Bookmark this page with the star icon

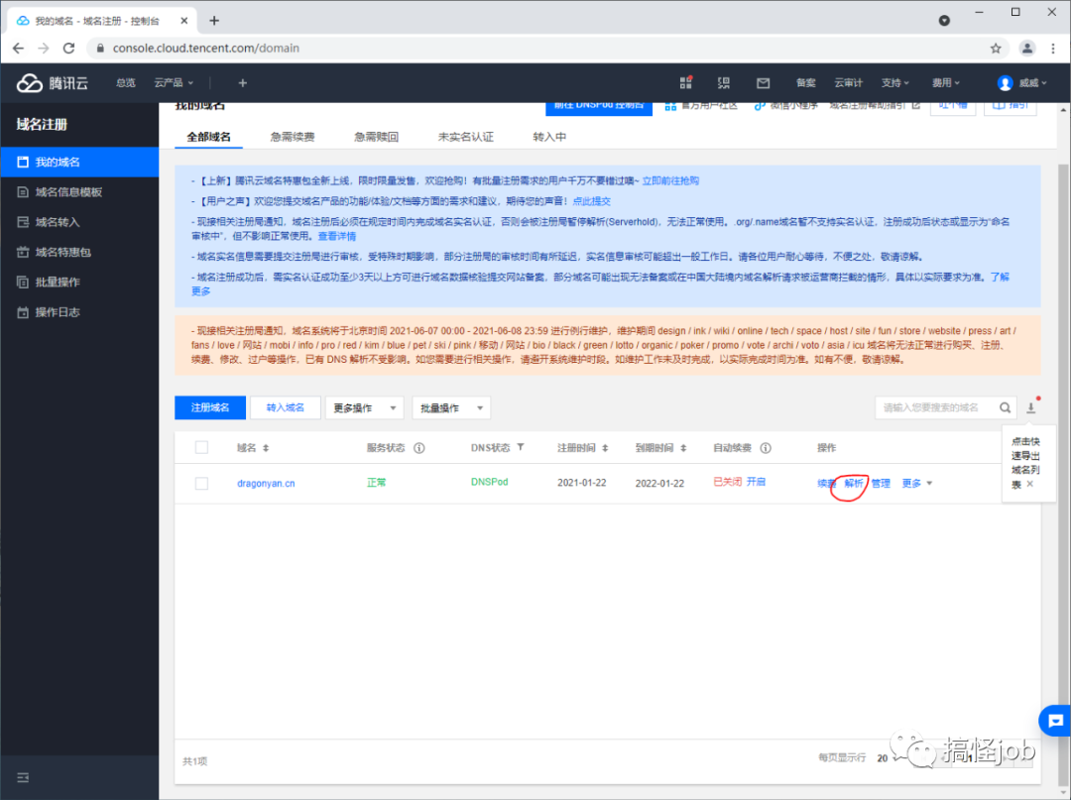click(x=996, y=48)
